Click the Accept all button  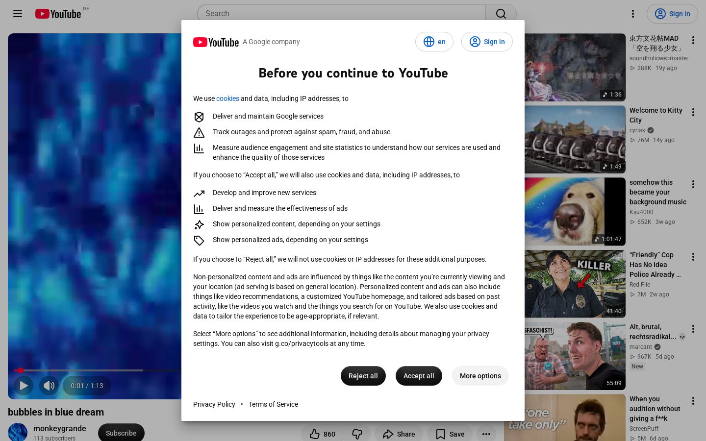[419, 376]
